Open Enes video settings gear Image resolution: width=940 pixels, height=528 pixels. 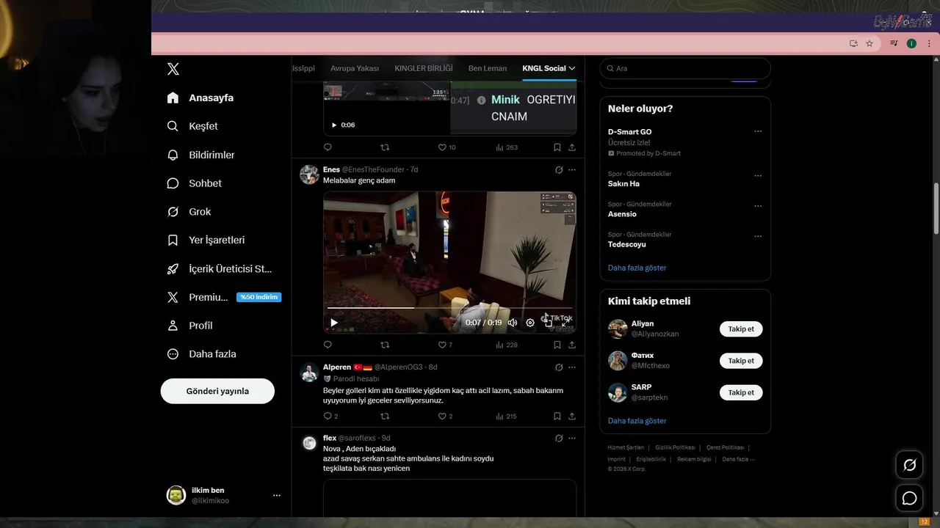(x=530, y=323)
